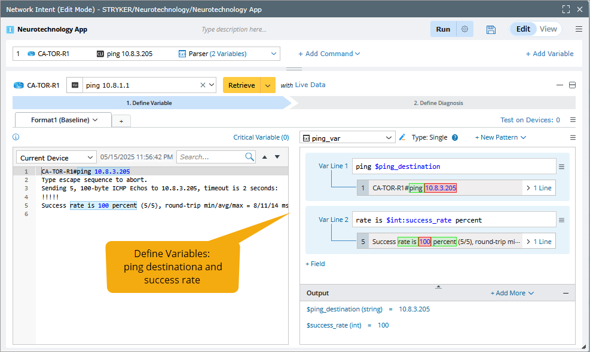Open the parser pane hamburger menu

(x=573, y=137)
